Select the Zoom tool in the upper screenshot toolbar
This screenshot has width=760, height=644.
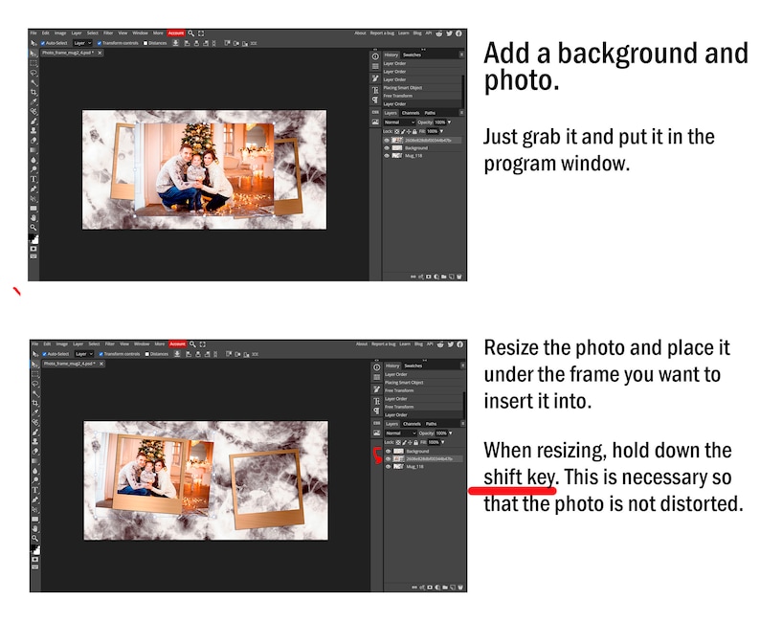click(34, 227)
